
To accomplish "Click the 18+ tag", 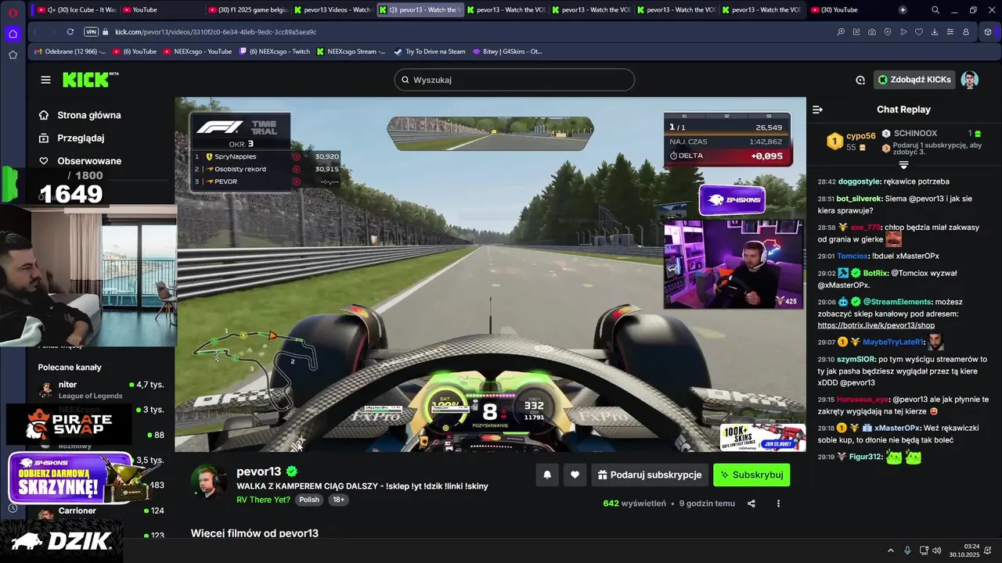I will pos(338,500).
